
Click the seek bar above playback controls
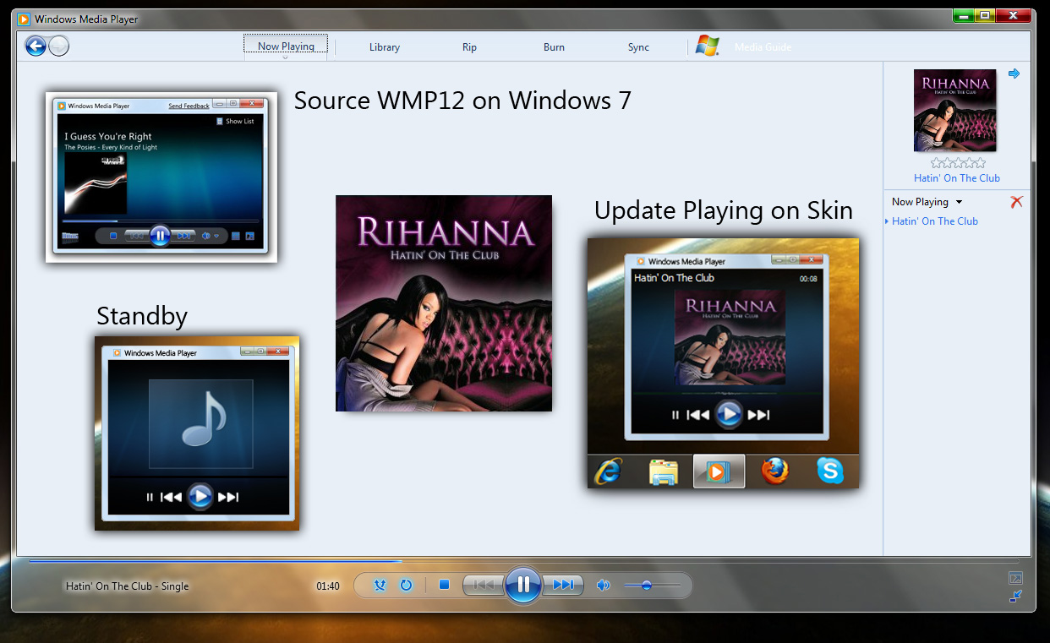523,561
